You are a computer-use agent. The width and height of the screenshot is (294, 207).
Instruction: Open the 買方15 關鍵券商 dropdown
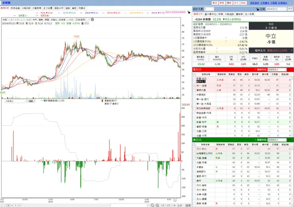[277, 70]
